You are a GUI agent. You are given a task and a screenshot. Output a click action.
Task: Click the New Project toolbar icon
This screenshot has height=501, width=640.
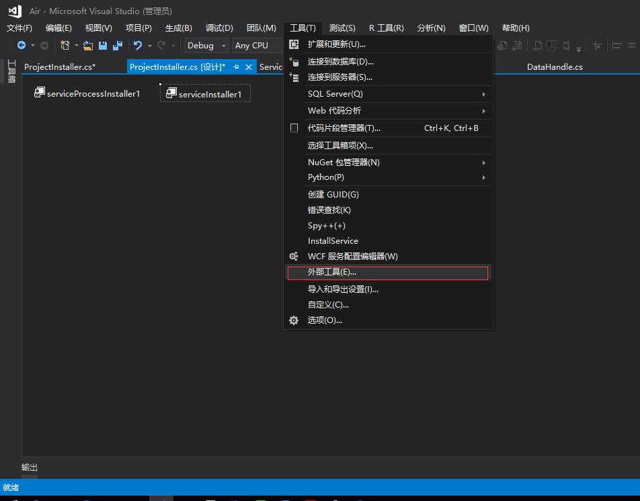pos(65,45)
